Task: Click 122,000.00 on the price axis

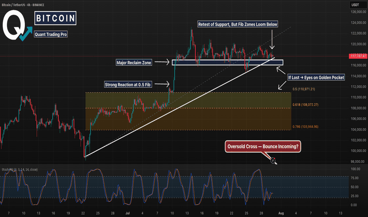Action: point(359,33)
